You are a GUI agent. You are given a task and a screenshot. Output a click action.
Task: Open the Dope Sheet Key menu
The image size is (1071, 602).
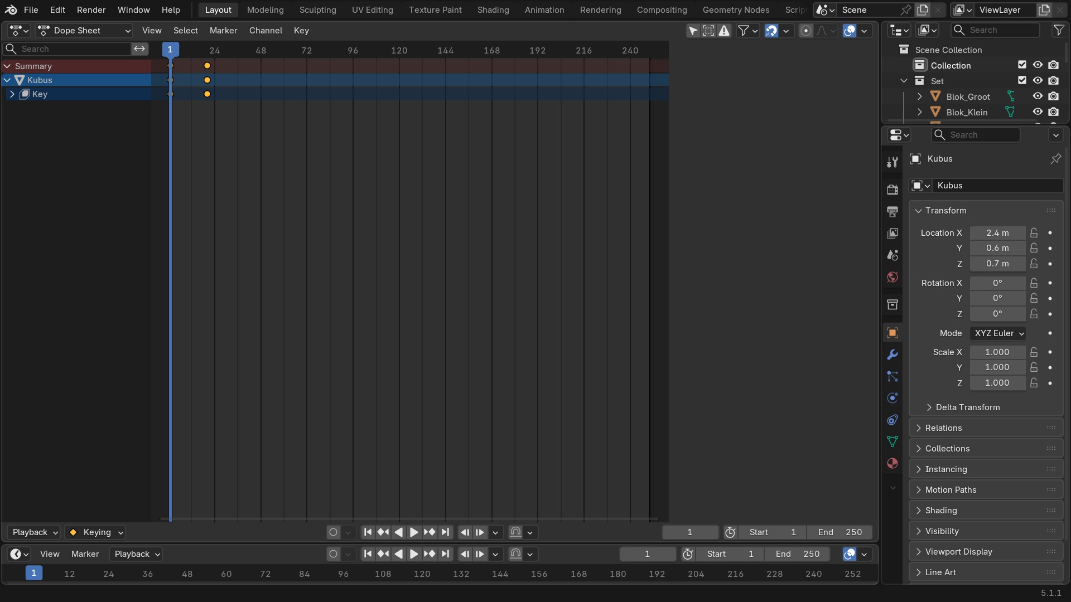[301, 31]
